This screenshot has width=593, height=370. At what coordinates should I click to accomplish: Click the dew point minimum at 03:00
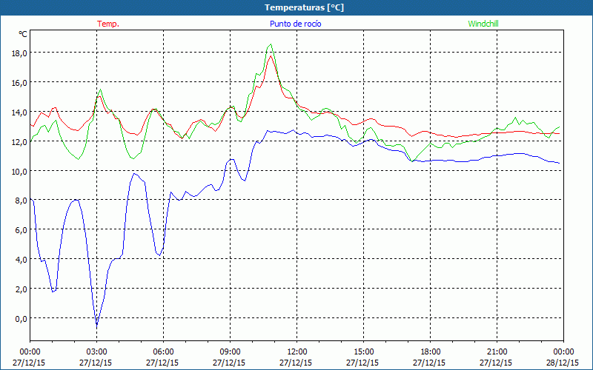(97, 325)
